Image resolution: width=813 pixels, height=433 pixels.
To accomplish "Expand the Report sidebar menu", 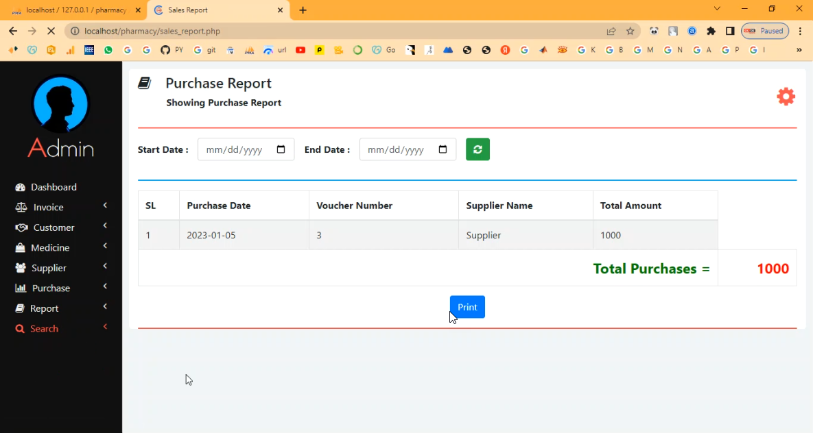I will (x=44, y=308).
